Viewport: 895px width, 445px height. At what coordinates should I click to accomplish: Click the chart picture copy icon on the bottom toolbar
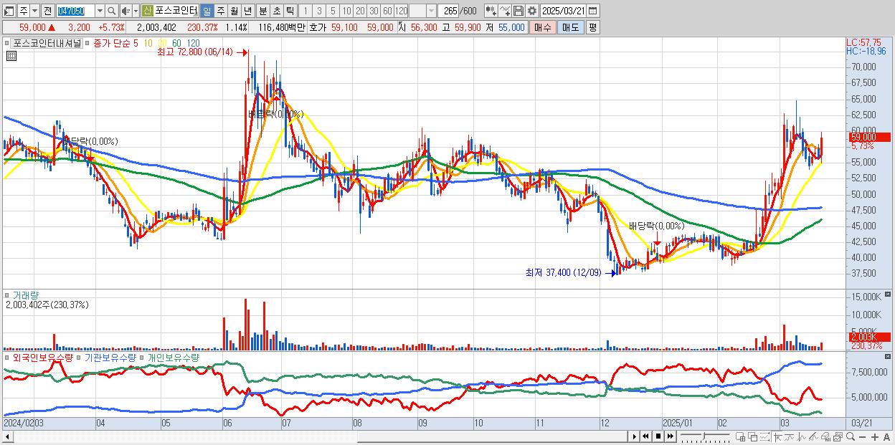[838, 436]
